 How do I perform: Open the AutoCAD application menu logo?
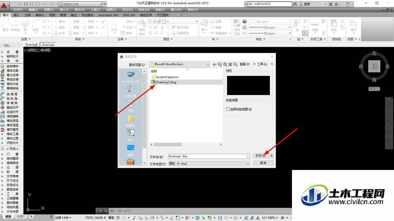click(4, 5)
